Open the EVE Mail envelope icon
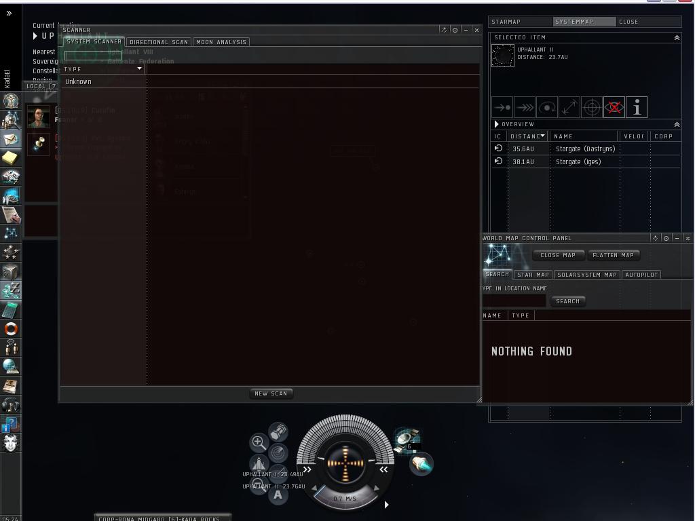 11,138
